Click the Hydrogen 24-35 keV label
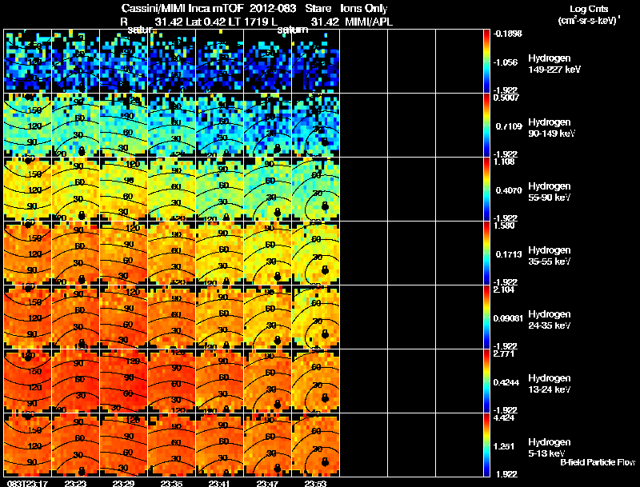 pyautogui.click(x=550, y=320)
